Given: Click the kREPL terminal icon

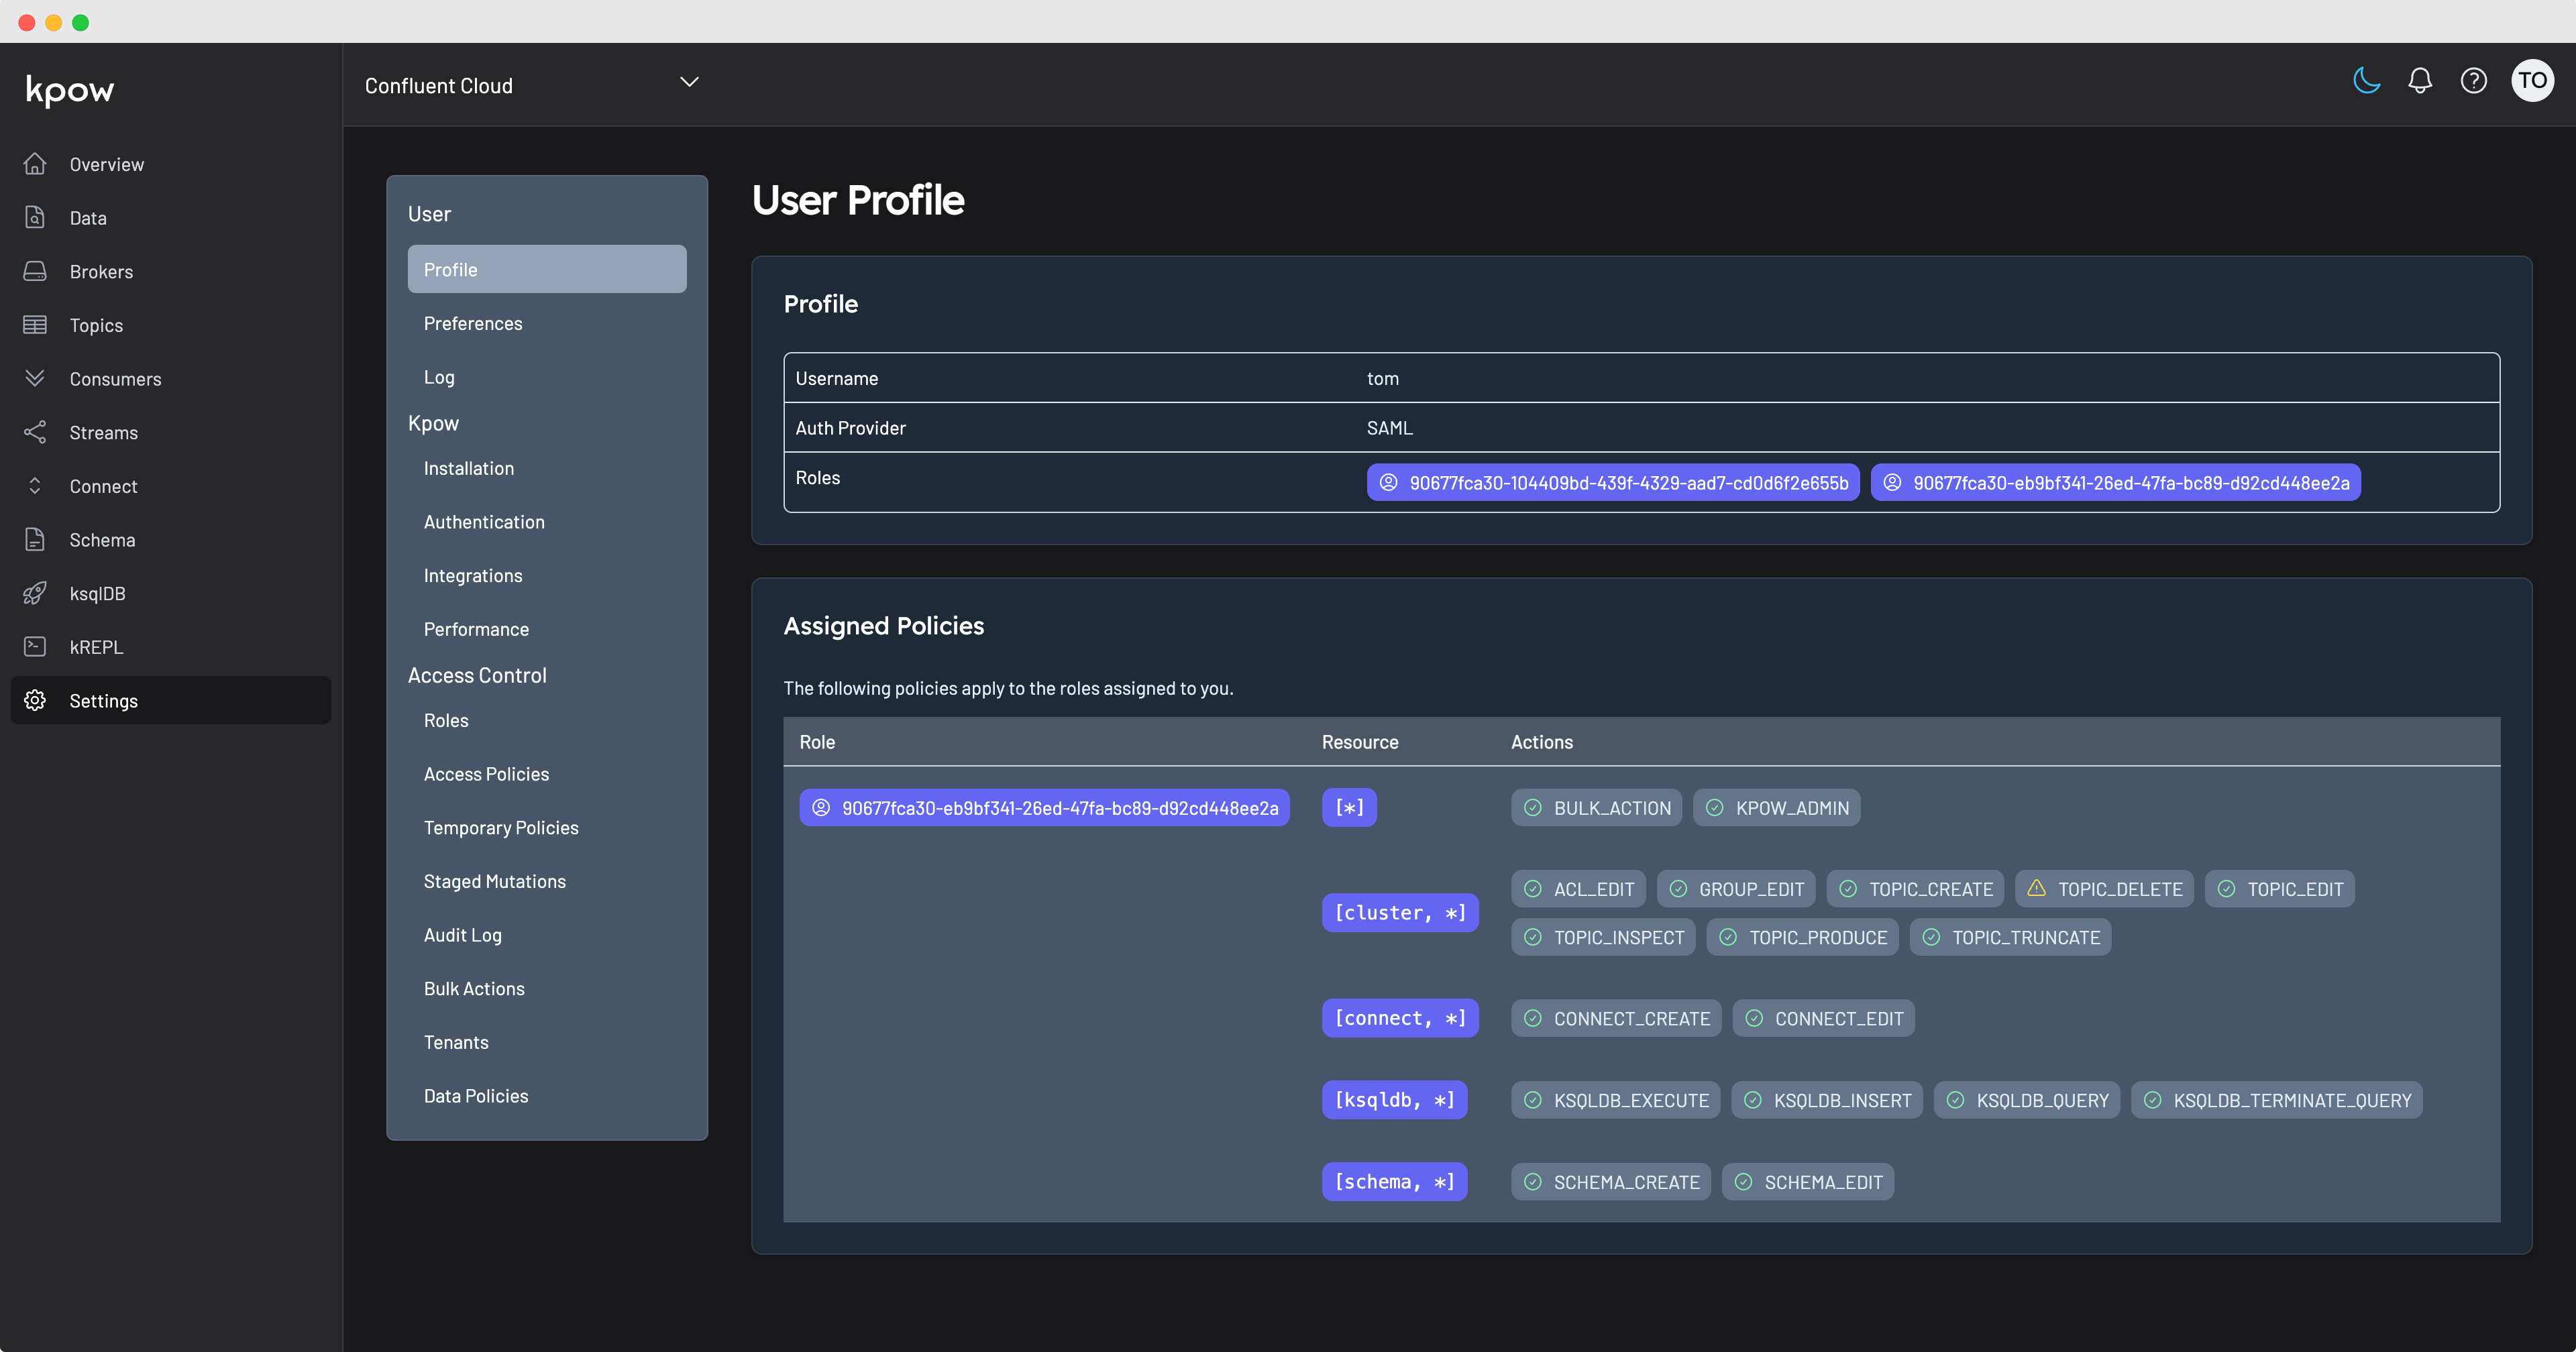Looking at the screenshot, I should click(x=35, y=646).
